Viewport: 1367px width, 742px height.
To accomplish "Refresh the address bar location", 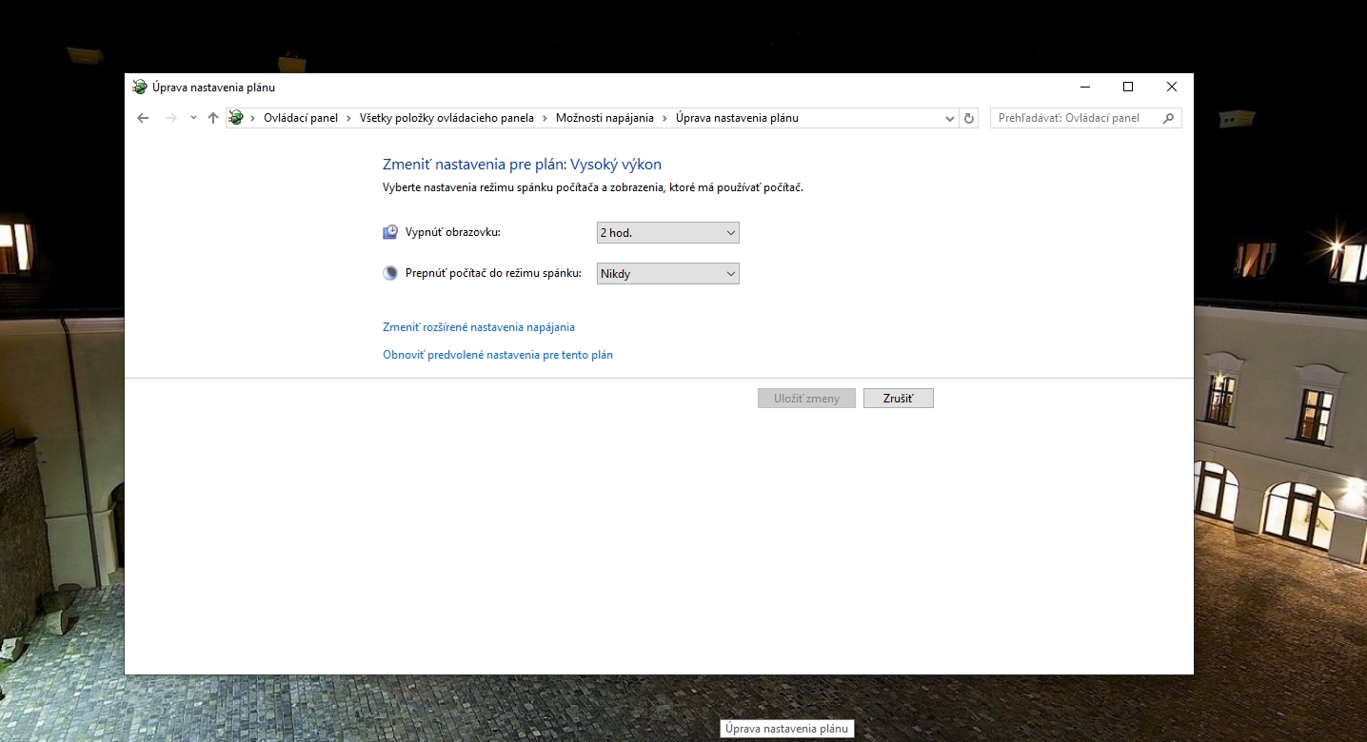I will point(969,118).
